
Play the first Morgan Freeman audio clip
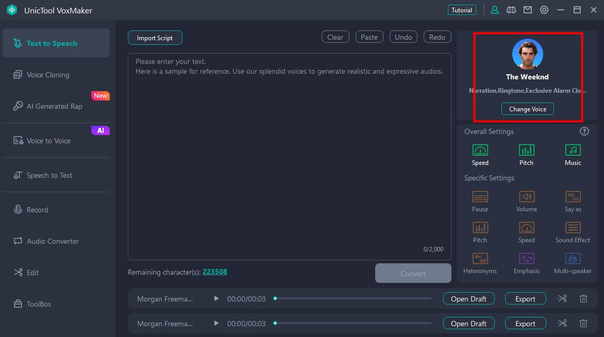pos(216,299)
